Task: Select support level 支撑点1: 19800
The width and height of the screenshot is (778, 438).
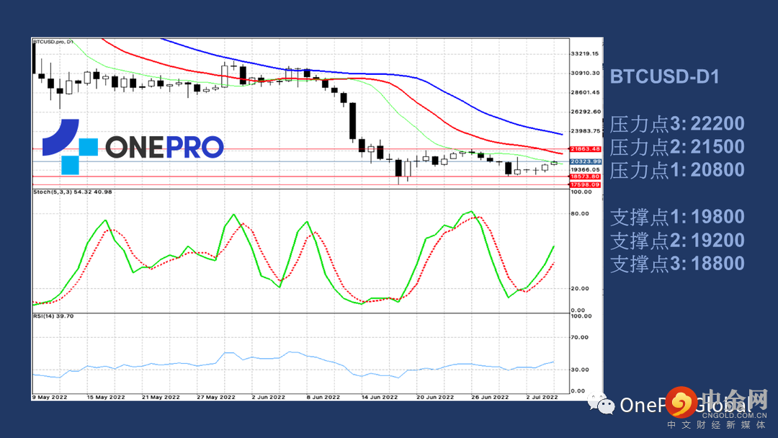Action: pyautogui.click(x=677, y=217)
